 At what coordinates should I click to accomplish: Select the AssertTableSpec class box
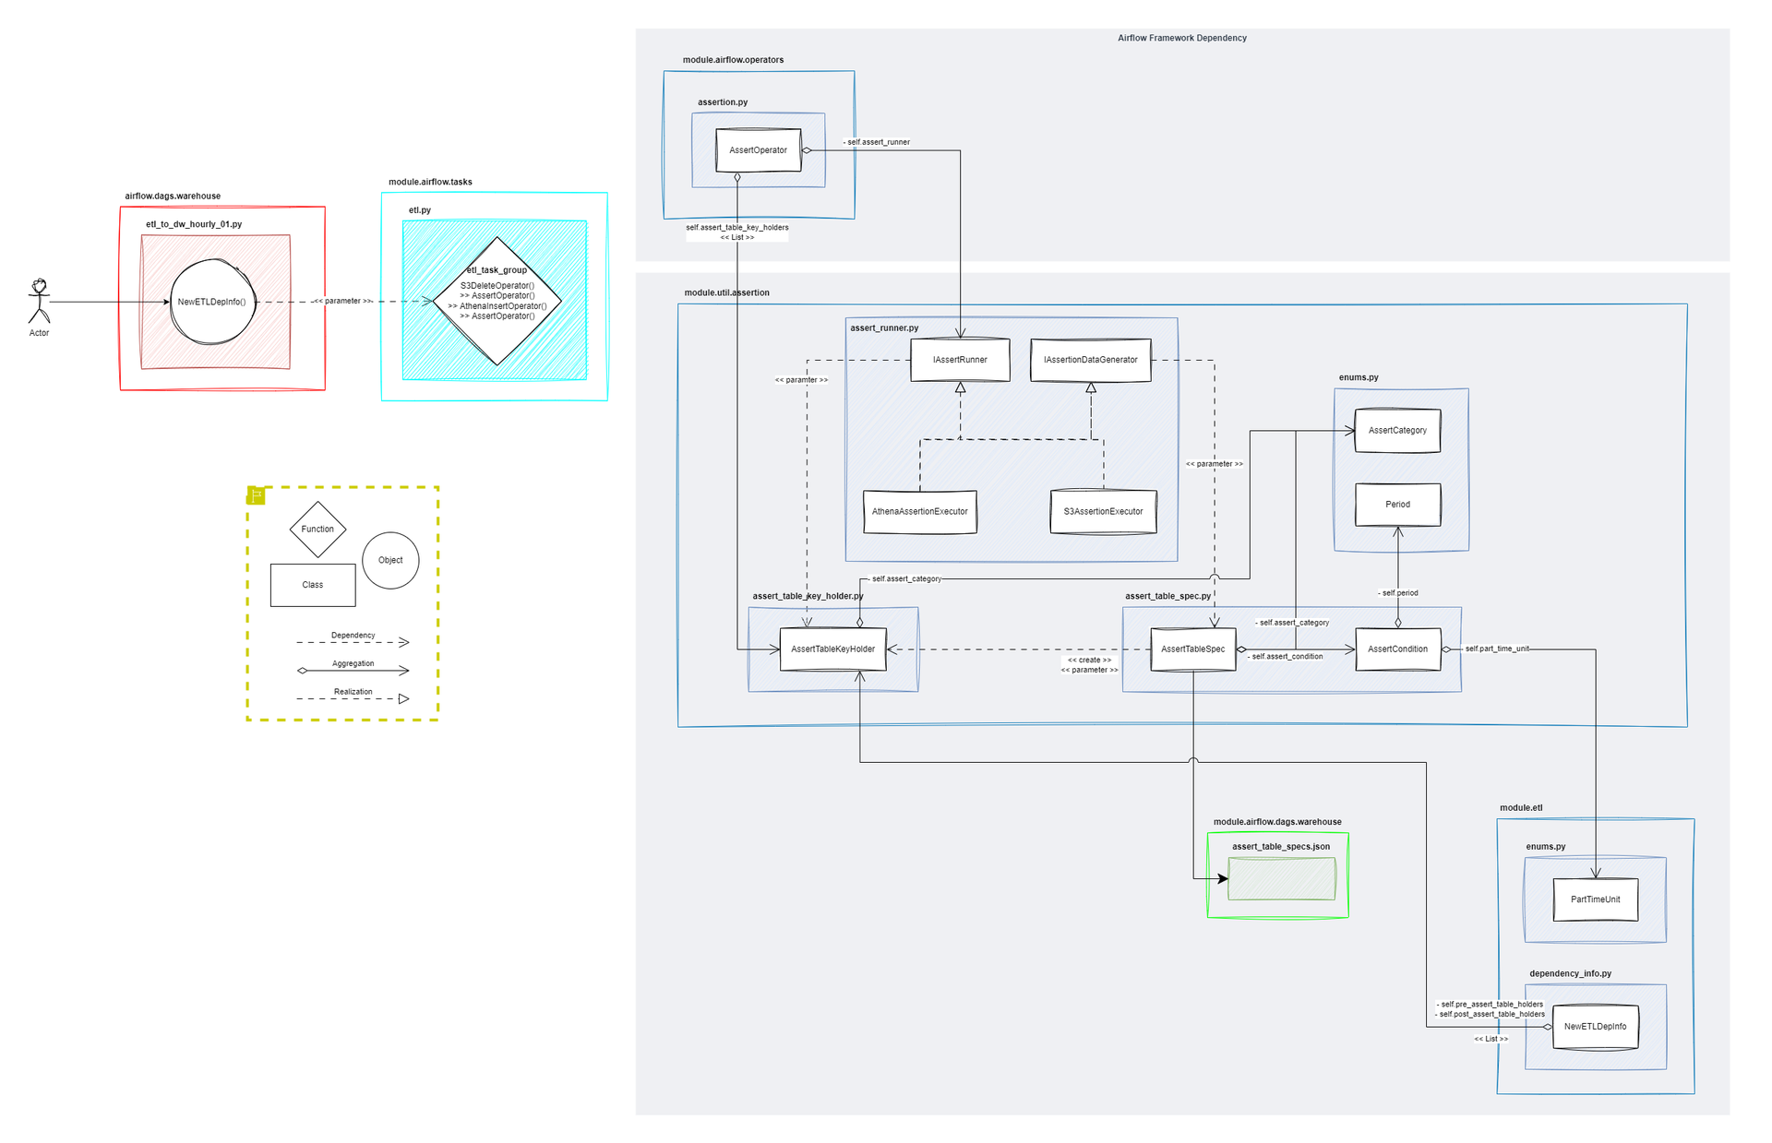pos(1192,649)
